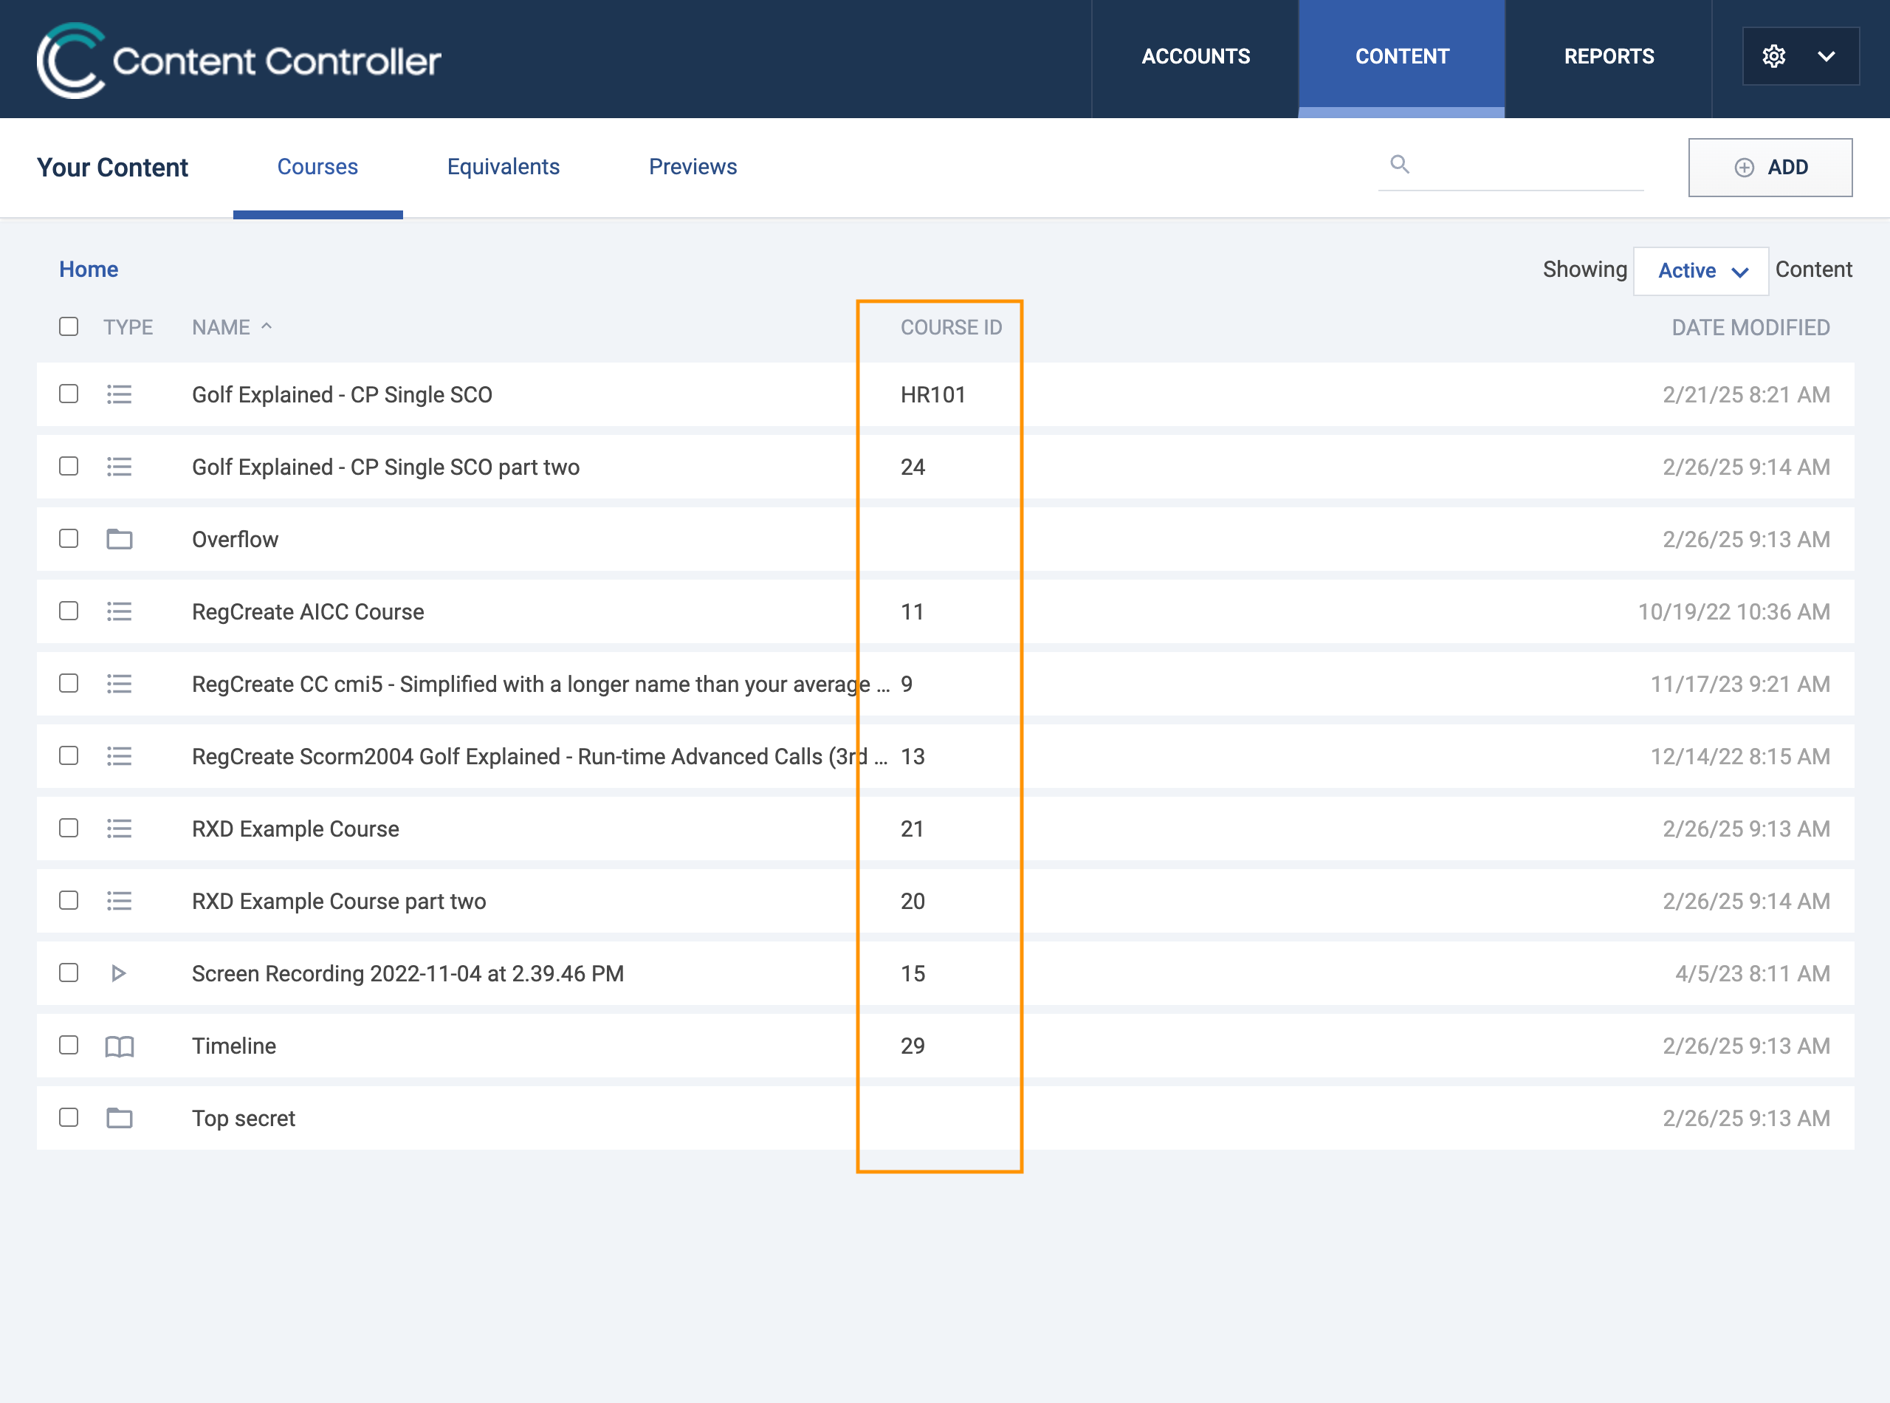Expand the chevron next to the settings gear
Viewport: 1890px width, 1403px height.
pyautogui.click(x=1827, y=56)
